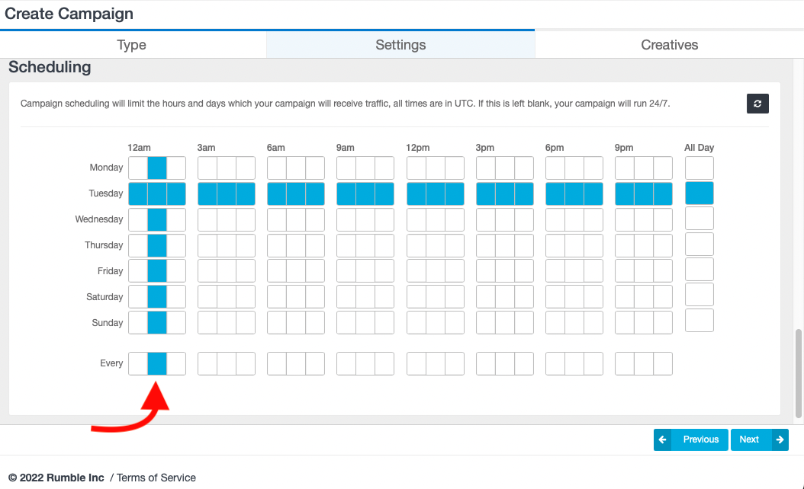
Task: Toggle the Every row 1am hour cell
Action: coord(156,364)
